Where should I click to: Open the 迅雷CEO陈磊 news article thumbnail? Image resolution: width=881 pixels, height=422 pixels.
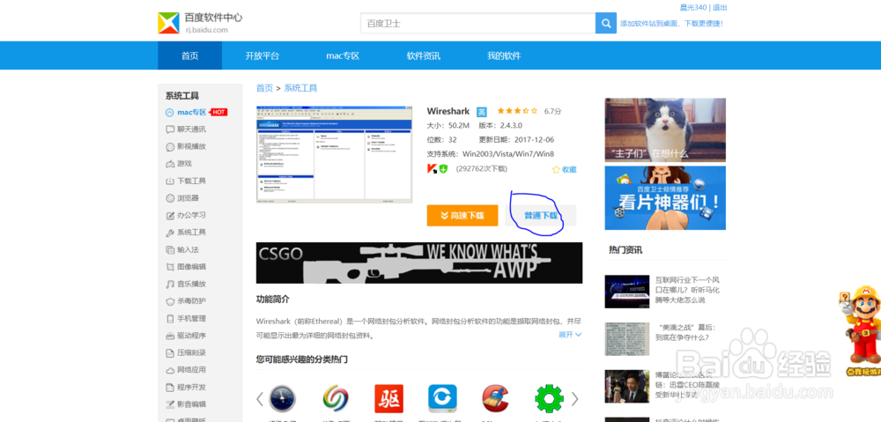pos(627,386)
